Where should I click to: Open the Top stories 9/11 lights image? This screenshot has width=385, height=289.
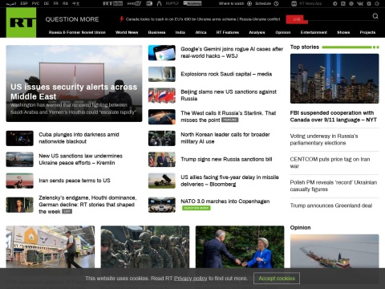334,79
